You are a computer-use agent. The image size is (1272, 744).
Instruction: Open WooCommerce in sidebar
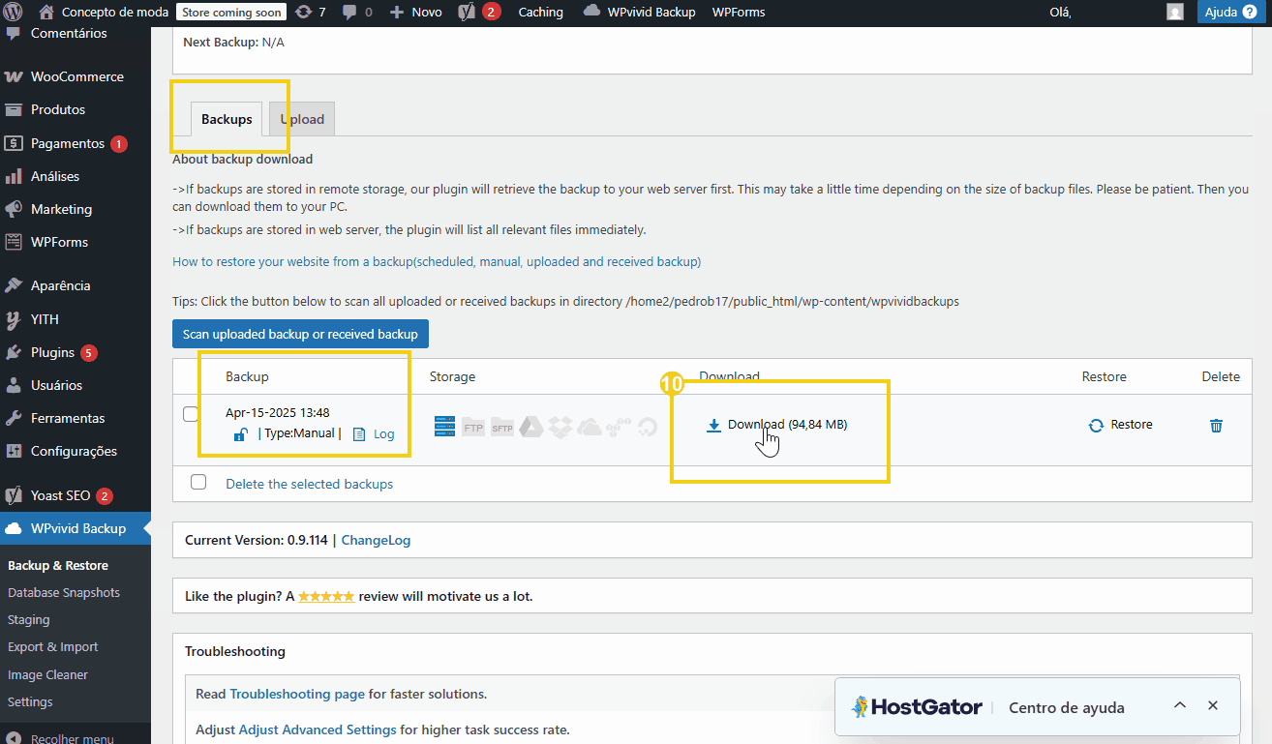(x=76, y=76)
